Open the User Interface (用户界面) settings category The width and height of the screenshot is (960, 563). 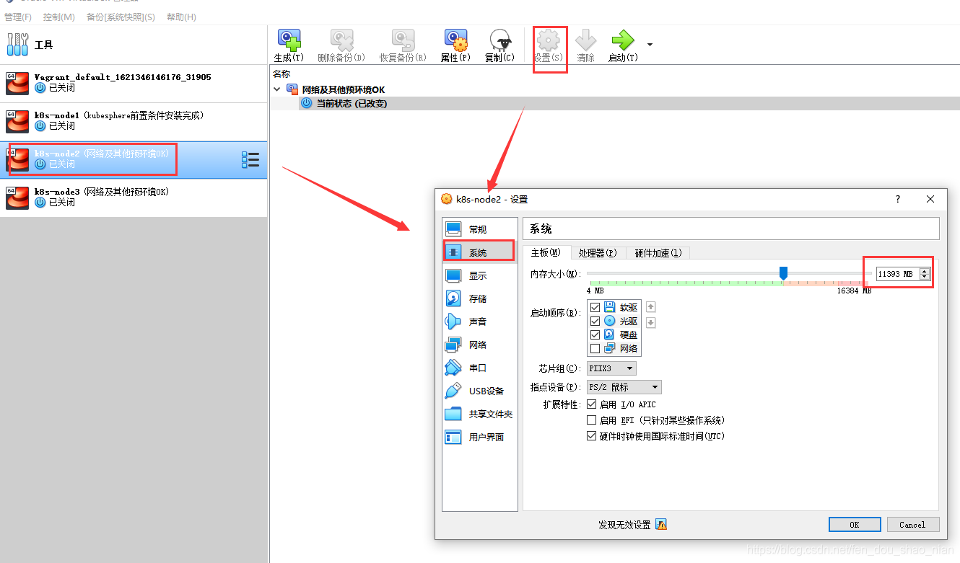479,437
